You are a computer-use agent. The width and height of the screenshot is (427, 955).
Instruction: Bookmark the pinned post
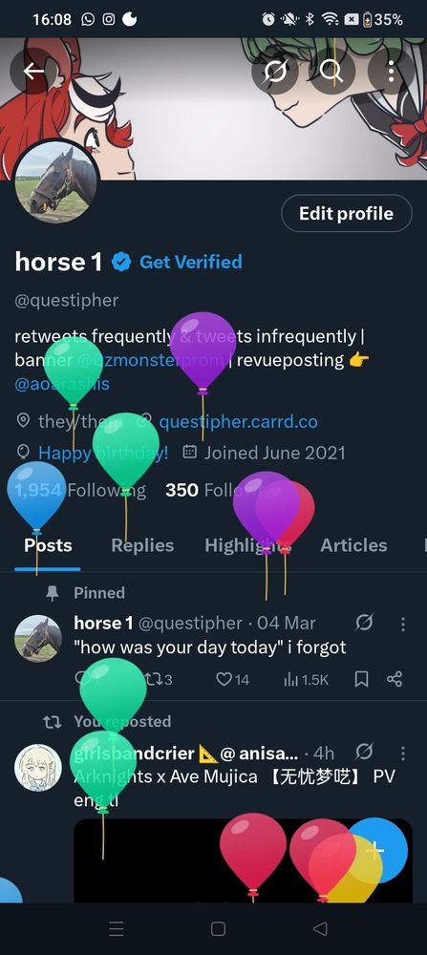coord(361,679)
